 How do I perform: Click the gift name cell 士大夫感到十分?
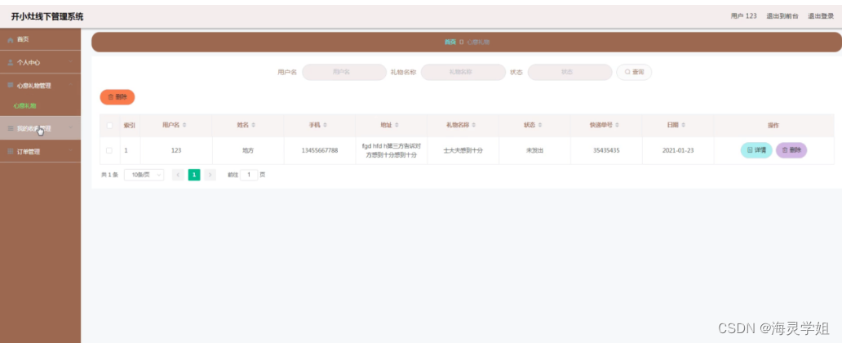coord(463,150)
